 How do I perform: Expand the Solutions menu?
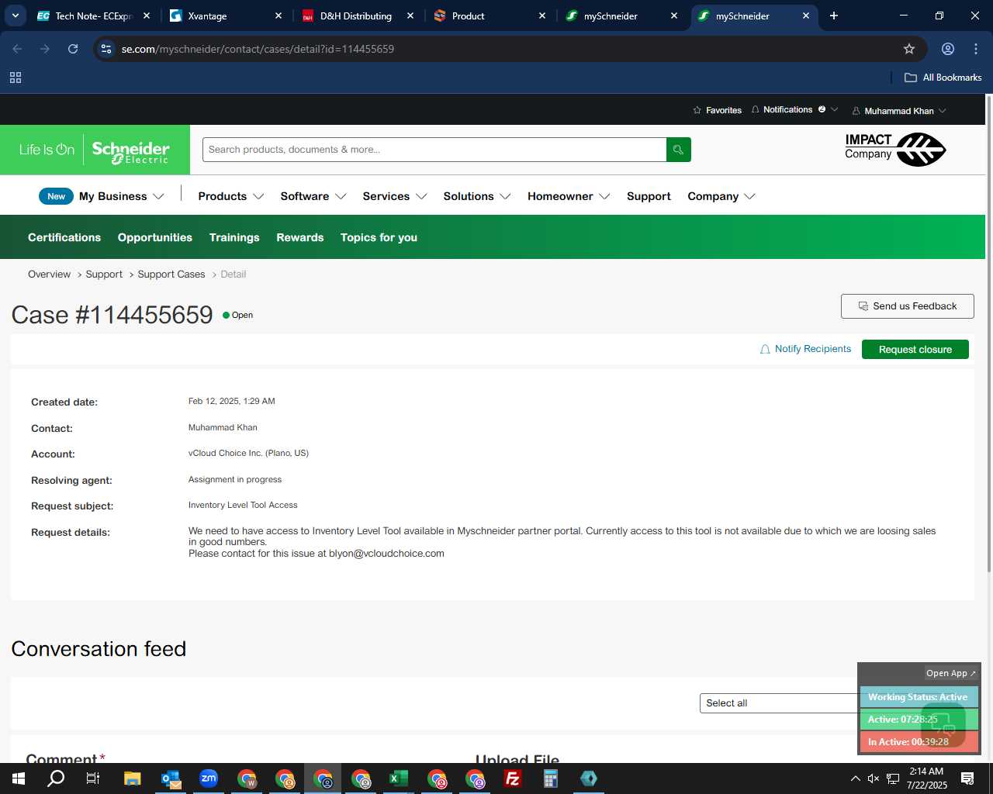pyautogui.click(x=477, y=196)
